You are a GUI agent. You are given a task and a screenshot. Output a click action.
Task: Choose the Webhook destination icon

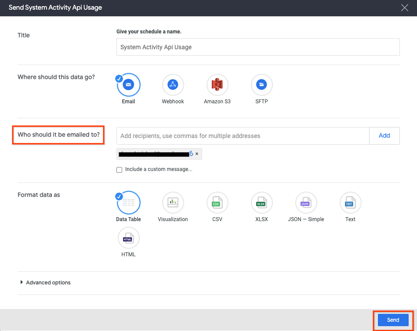coord(173,84)
